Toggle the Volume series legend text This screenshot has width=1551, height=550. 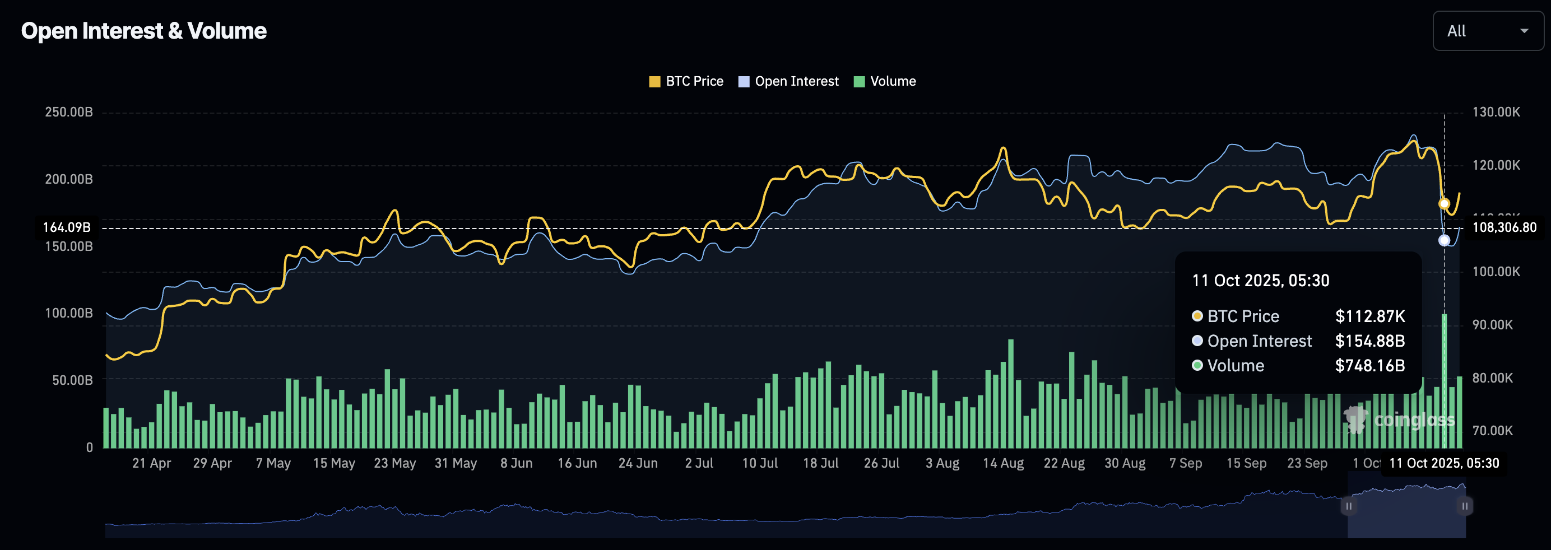(892, 82)
